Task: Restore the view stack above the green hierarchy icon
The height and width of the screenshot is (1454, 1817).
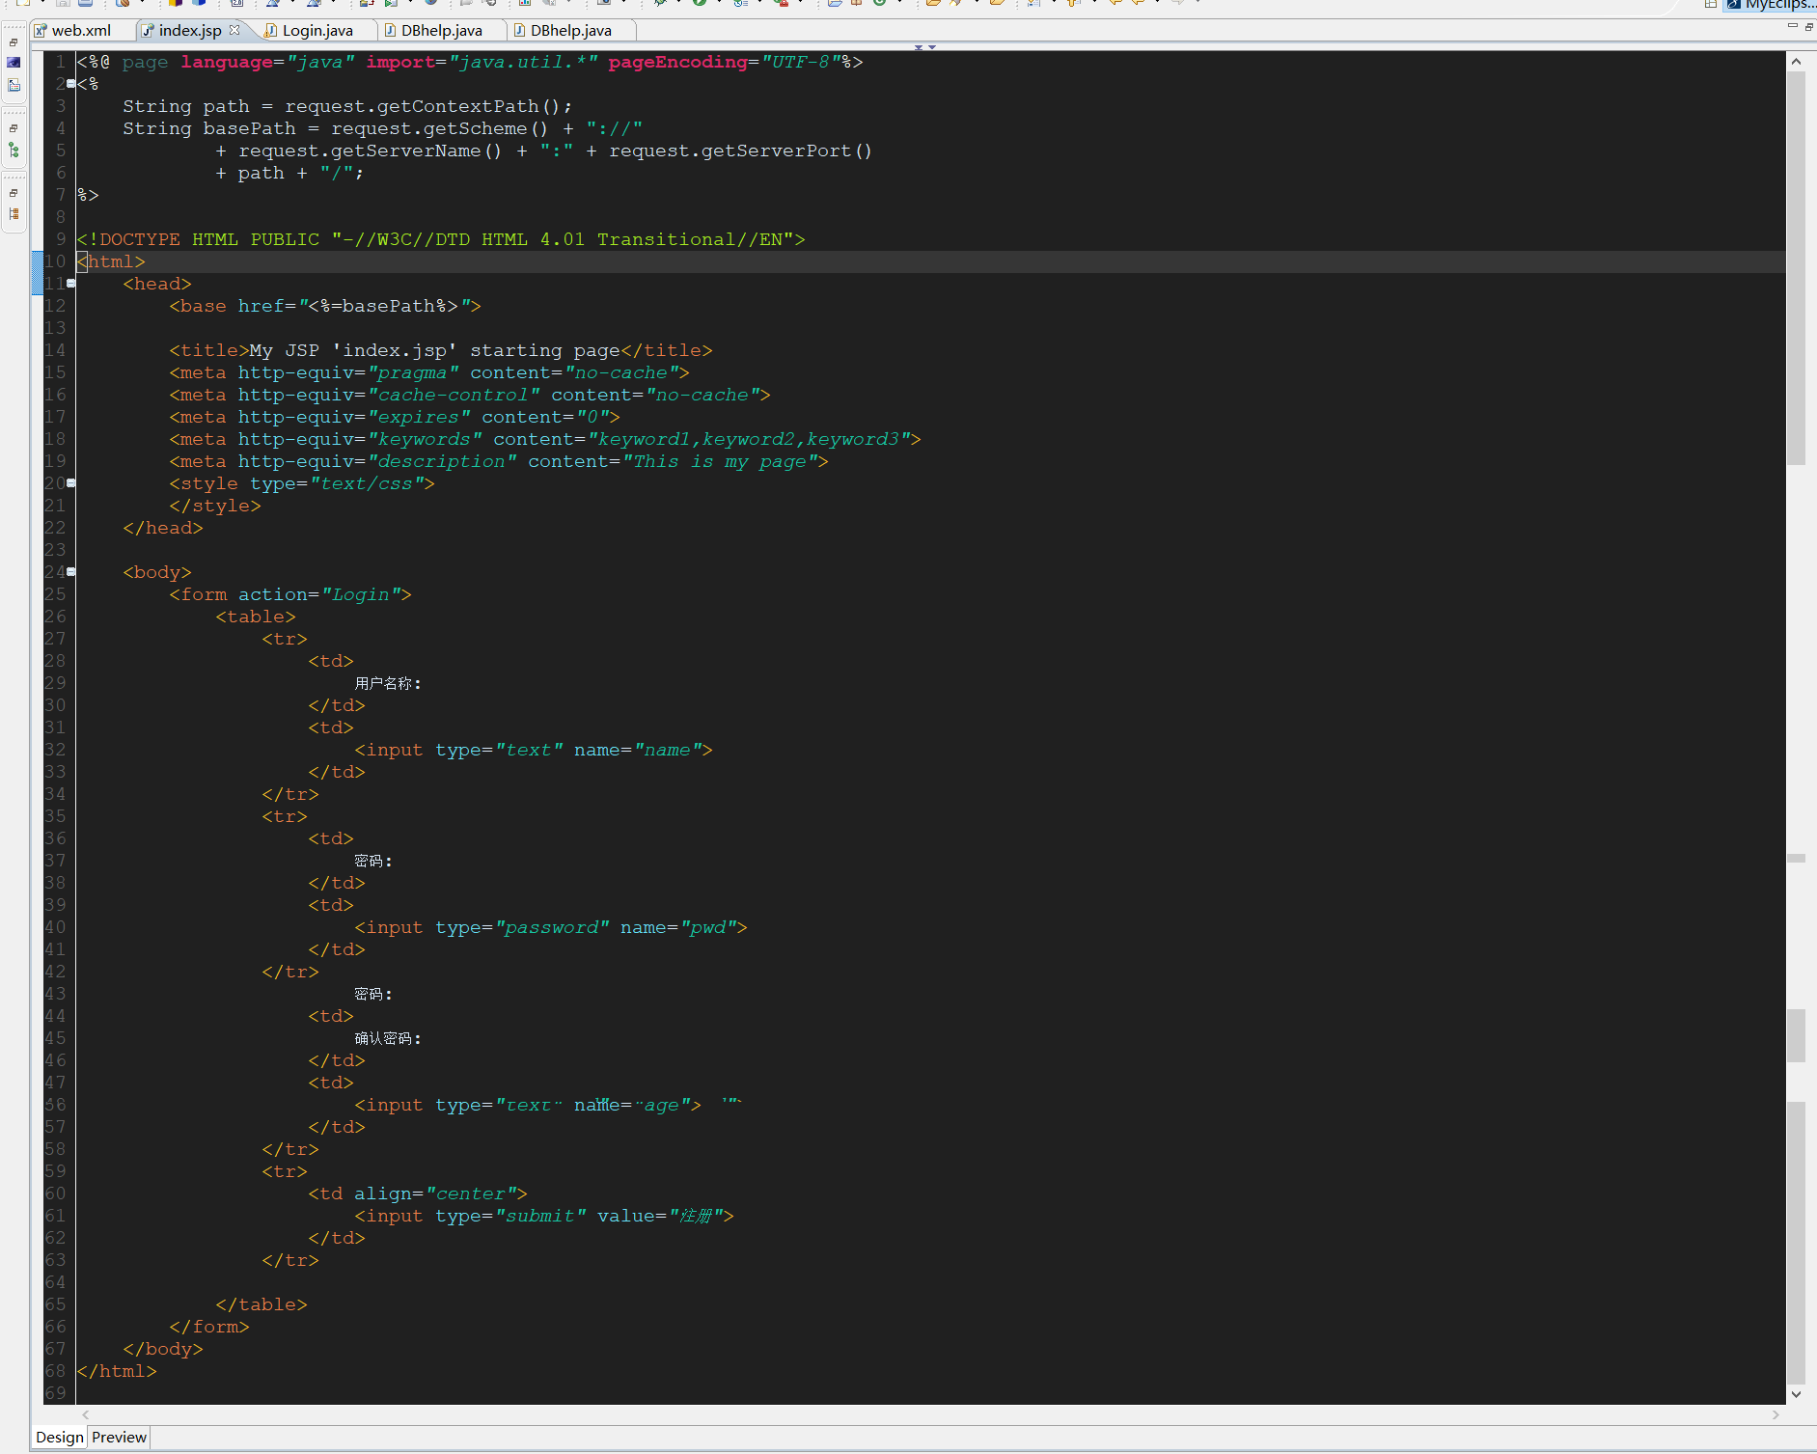Action: coord(14,127)
